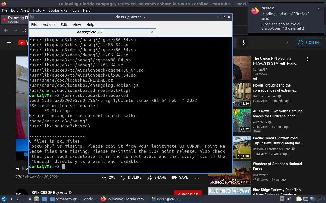Image resolution: width=326 pixels, height=203 pixels.
Task: Click the show desktop icon in panel
Action: click(x=44, y=199)
